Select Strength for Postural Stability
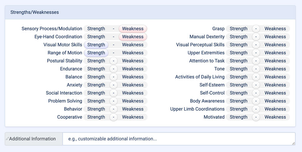Image resolution: width=302 pixels, height=152 pixels. (96, 61)
